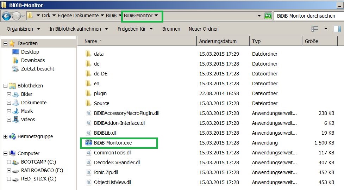This screenshot has width=344, height=190.
Task: Click the RED_STICK (G:) drive icon
Action: click(15, 179)
